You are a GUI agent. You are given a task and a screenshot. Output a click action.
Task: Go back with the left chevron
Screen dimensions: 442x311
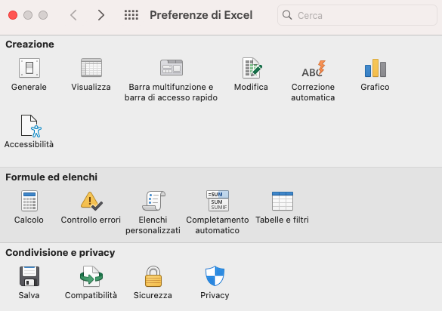pos(73,15)
